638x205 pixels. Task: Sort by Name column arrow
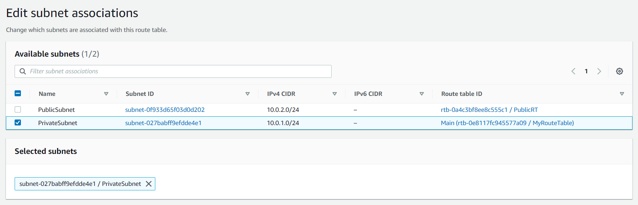click(106, 94)
